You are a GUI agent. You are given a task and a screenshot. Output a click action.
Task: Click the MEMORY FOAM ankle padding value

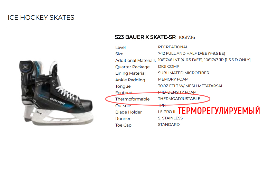point(173,79)
